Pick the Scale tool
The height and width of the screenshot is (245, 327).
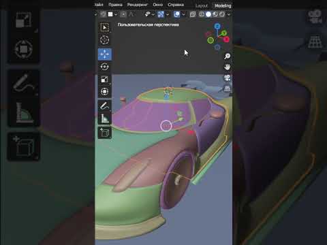click(x=105, y=80)
